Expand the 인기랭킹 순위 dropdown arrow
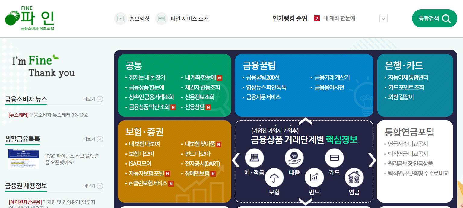 [x=383, y=19]
